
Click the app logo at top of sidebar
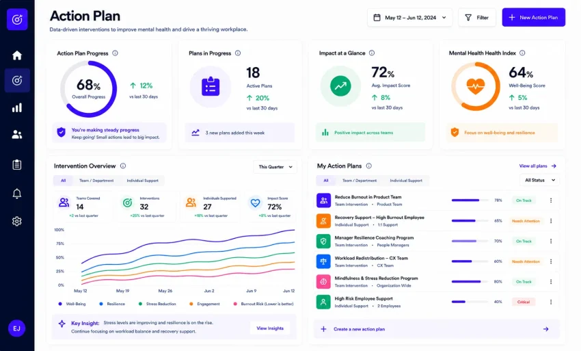[17, 19]
